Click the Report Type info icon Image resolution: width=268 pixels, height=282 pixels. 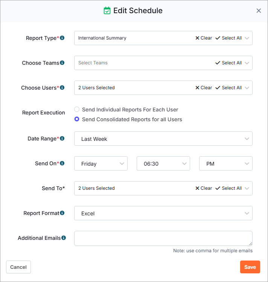tap(62, 38)
